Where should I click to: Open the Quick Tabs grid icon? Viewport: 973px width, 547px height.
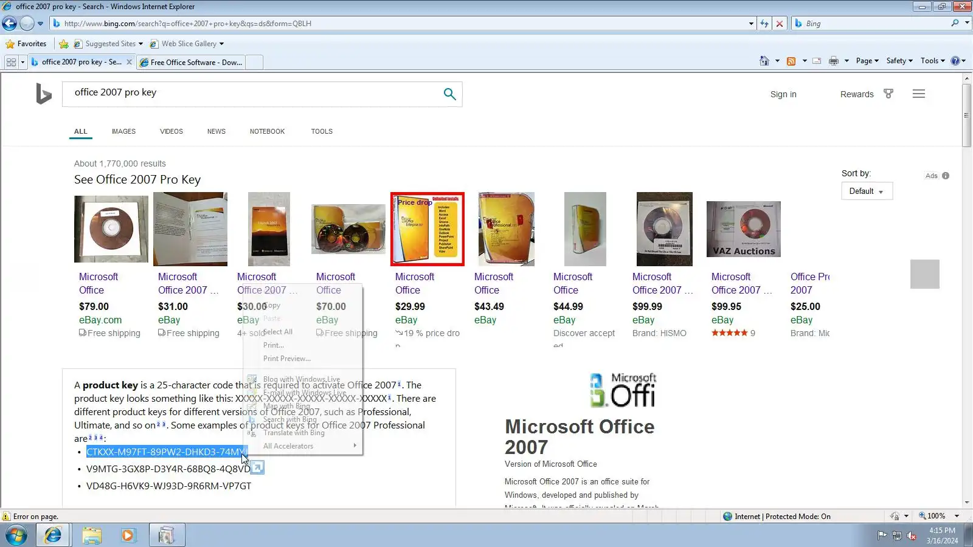coord(11,62)
